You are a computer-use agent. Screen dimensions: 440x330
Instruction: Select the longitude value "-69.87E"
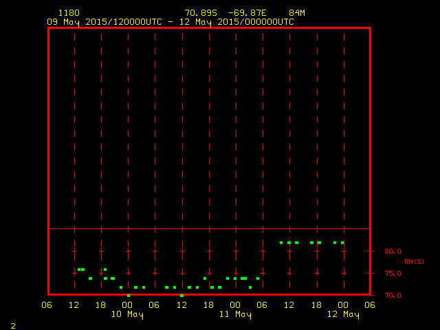point(247,13)
